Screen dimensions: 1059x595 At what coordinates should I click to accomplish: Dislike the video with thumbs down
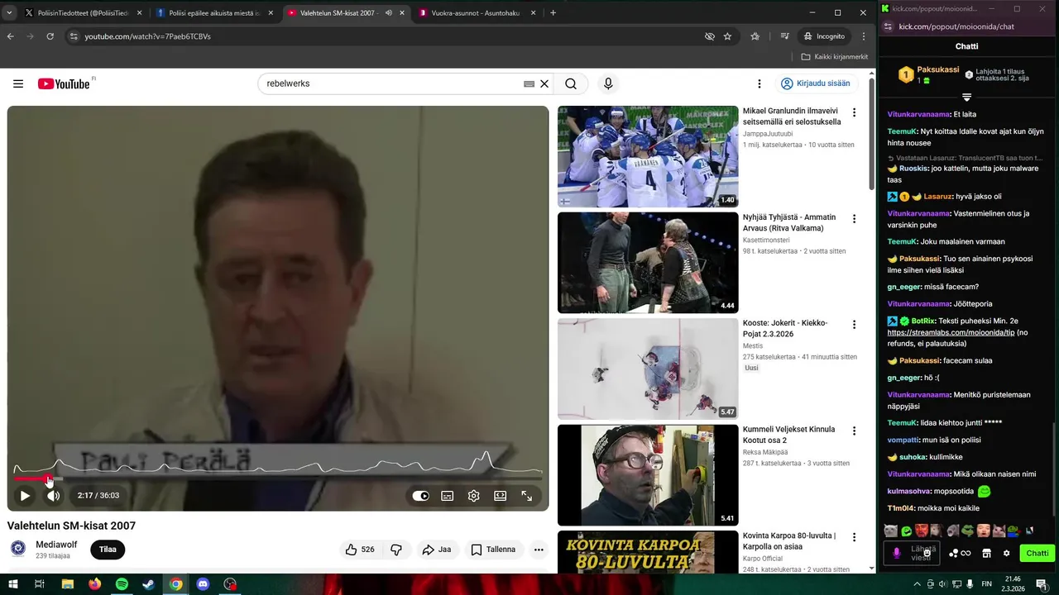click(396, 550)
